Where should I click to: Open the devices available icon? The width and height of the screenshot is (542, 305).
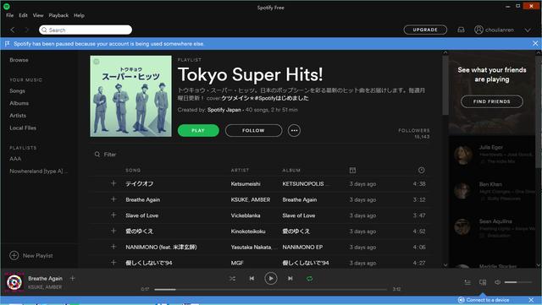pos(483,282)
